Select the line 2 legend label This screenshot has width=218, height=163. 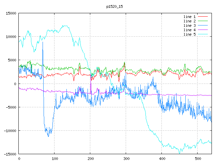[190, 21]
